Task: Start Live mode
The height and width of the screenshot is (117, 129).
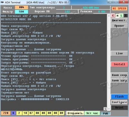Action: (119, 53)
